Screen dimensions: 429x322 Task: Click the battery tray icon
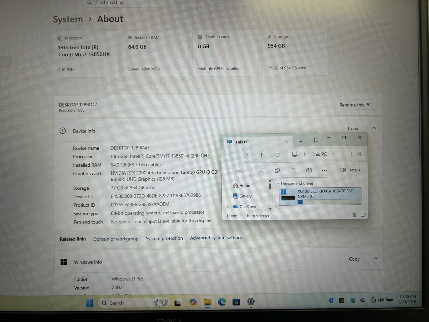click(x=390, y=300)
